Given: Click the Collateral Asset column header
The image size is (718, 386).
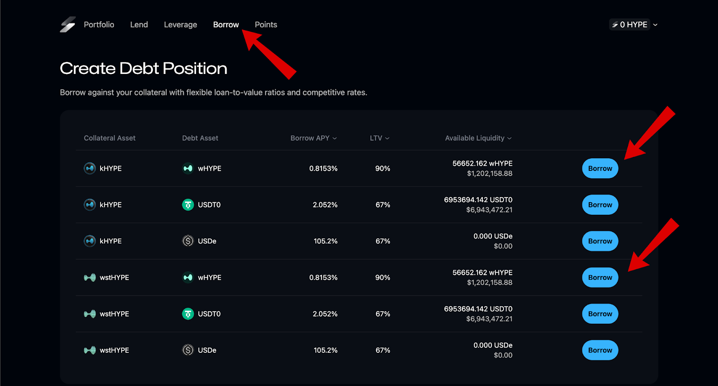Looking at the screenshot, I should 109,138.
